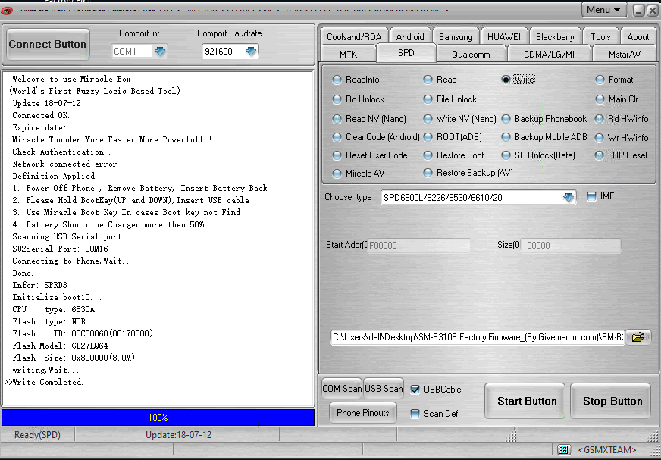This screenshot has width=661, height=460.
Task: Open the Tools tab
Action: (x=600, y=36)
